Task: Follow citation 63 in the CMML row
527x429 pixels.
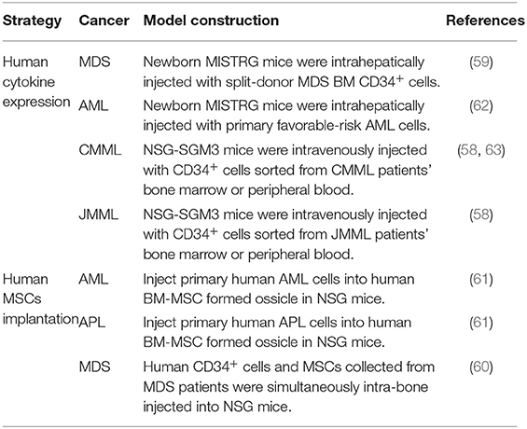Action: point(493,150)
